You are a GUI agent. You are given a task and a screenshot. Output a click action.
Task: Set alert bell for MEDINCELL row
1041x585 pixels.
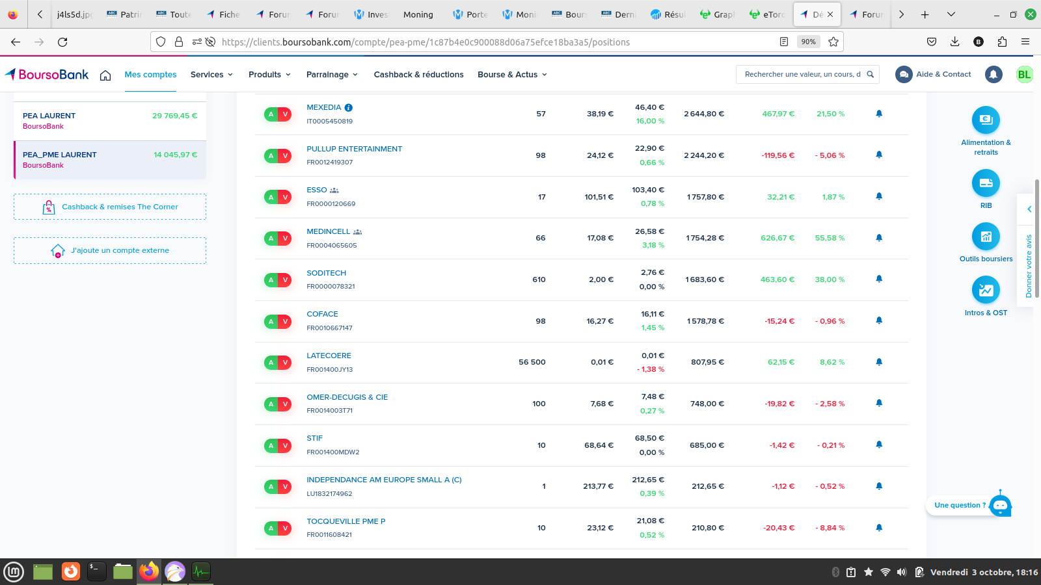pyautogui.click(x=879, y=238)
